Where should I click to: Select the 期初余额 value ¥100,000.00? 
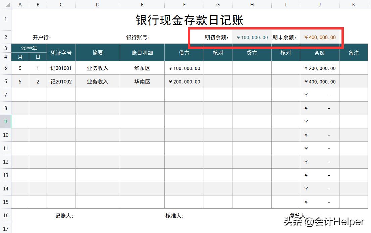(x=252, y=37)
